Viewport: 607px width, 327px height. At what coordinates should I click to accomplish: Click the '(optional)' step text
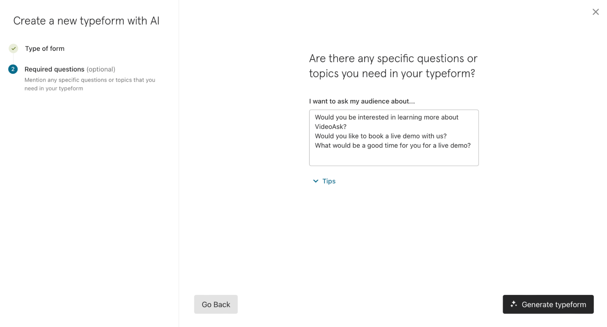(x=101, y=69)
